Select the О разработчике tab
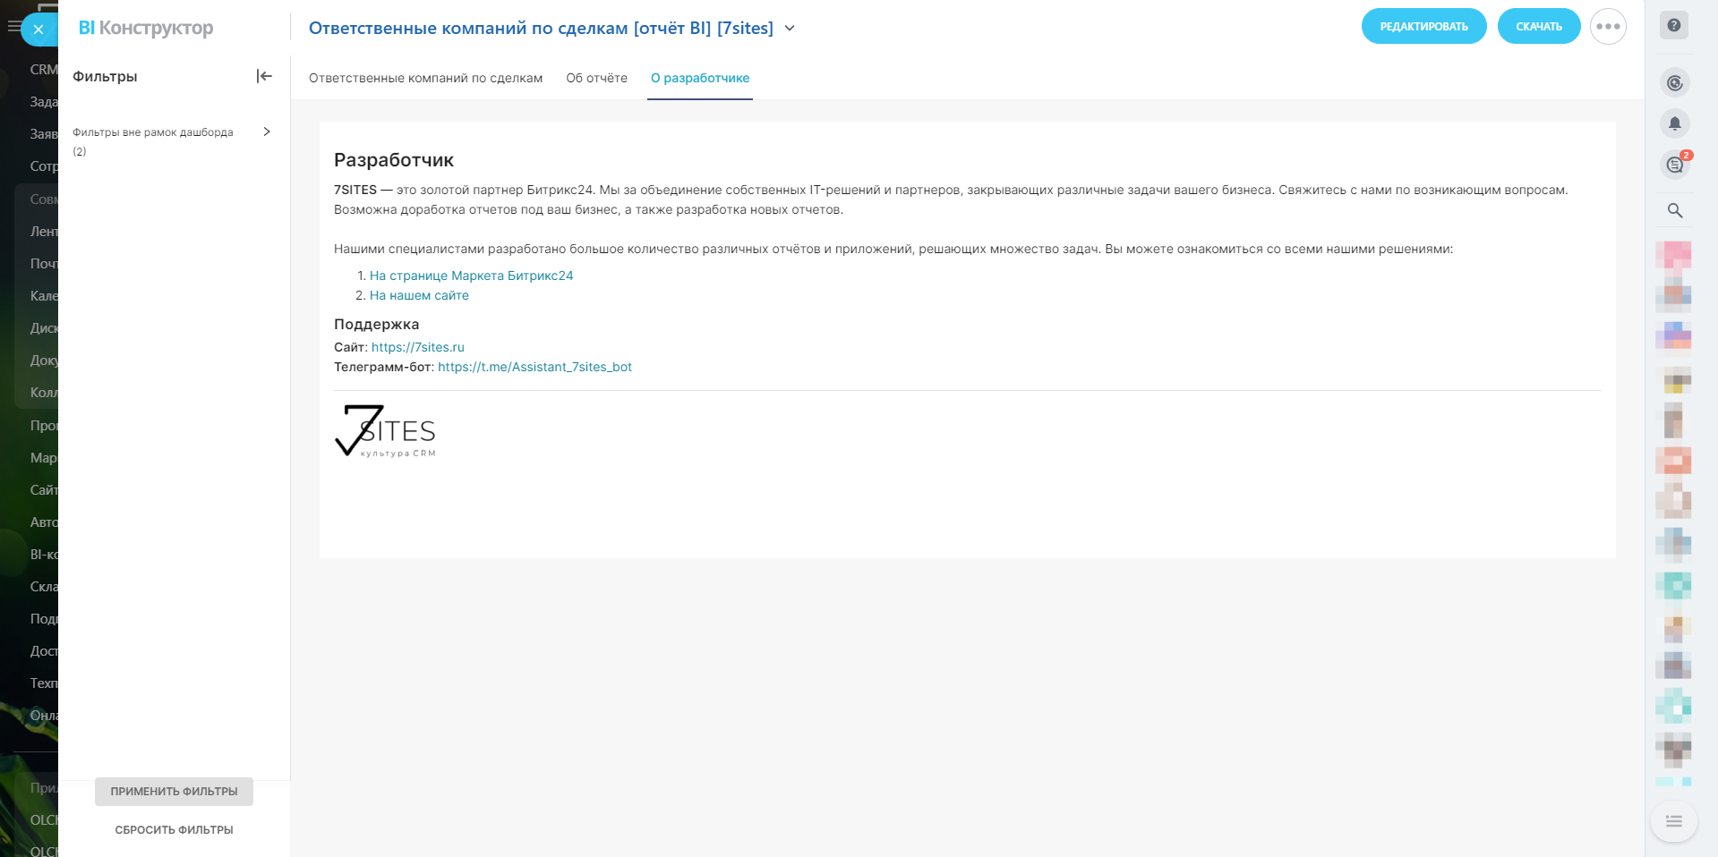 [699, 78]
